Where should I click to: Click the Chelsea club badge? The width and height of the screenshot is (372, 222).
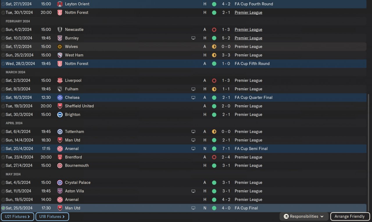point(60,98)
